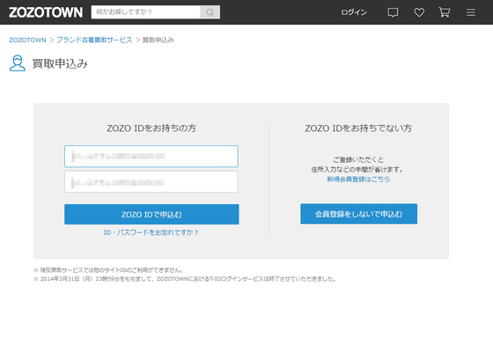This screenshot has width=493, height=338.
Task: Click the ZOZO IDをお持ちでない方 heading
Action: pyautogui.click(x=358, y=129)
